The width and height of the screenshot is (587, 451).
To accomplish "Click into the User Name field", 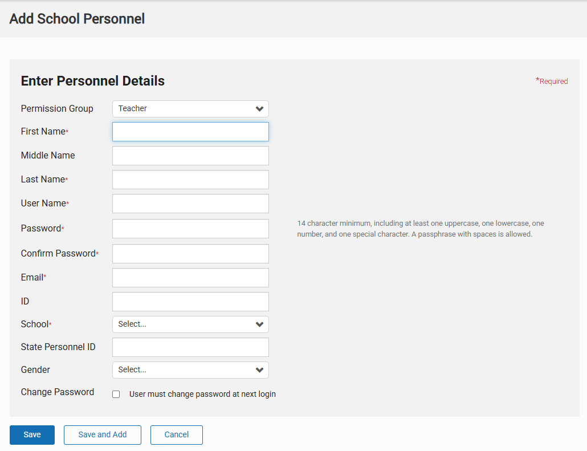I will [x=190, y=204].
